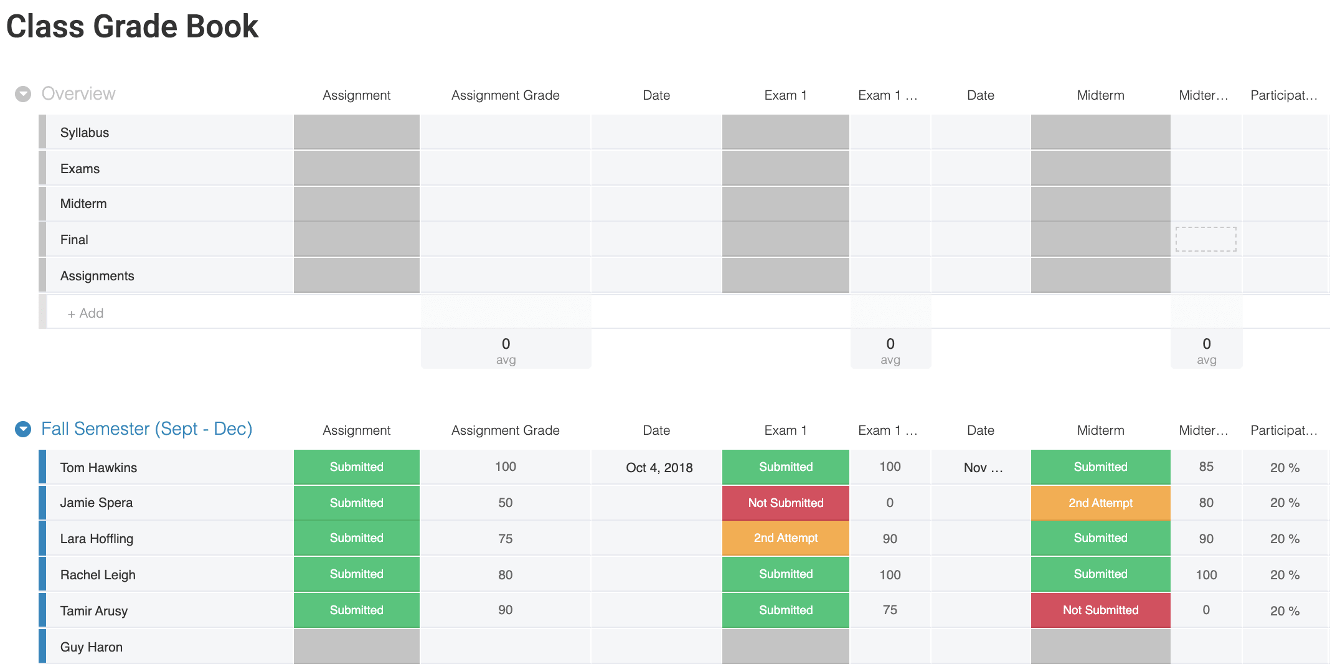Viewport: 1335px width, 664px height.
Task: Edit Tom Hawkins Participation 20 %
Action: pyautogui.click(x=1285, y=468)
